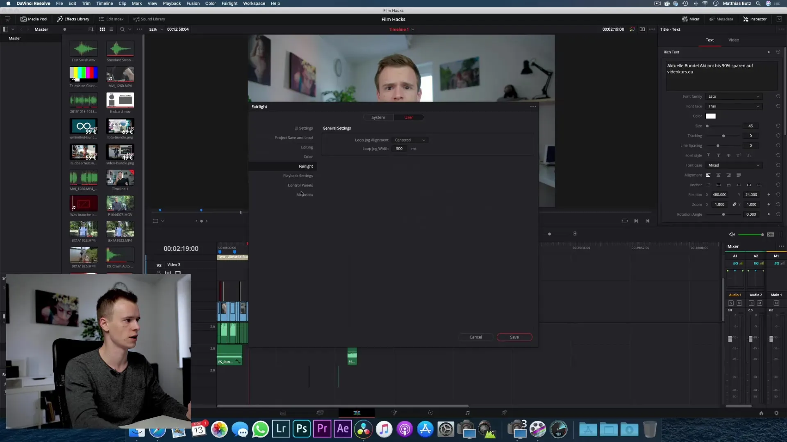This screenshot has height=442, width=787.
Task: Open the Workspace menu
Action: tap(254, 3)
